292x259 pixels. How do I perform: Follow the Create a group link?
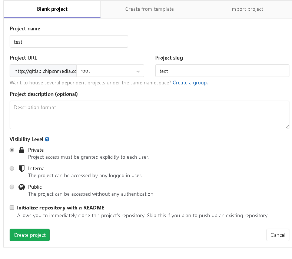pos(190,83)
